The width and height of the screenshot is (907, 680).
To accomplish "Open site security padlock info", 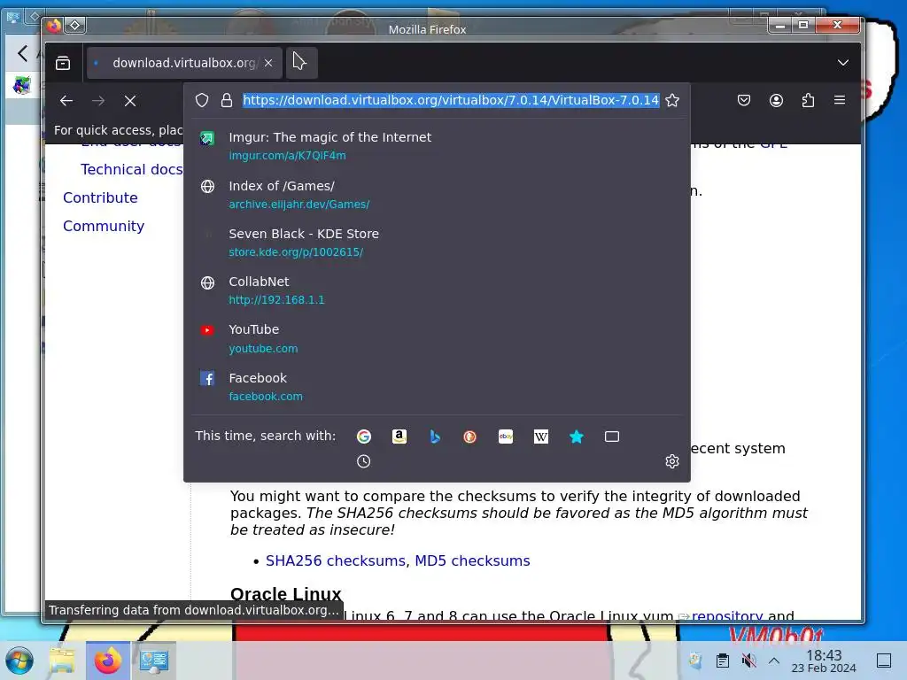I will pyautogui.click(x=227, y=100).
